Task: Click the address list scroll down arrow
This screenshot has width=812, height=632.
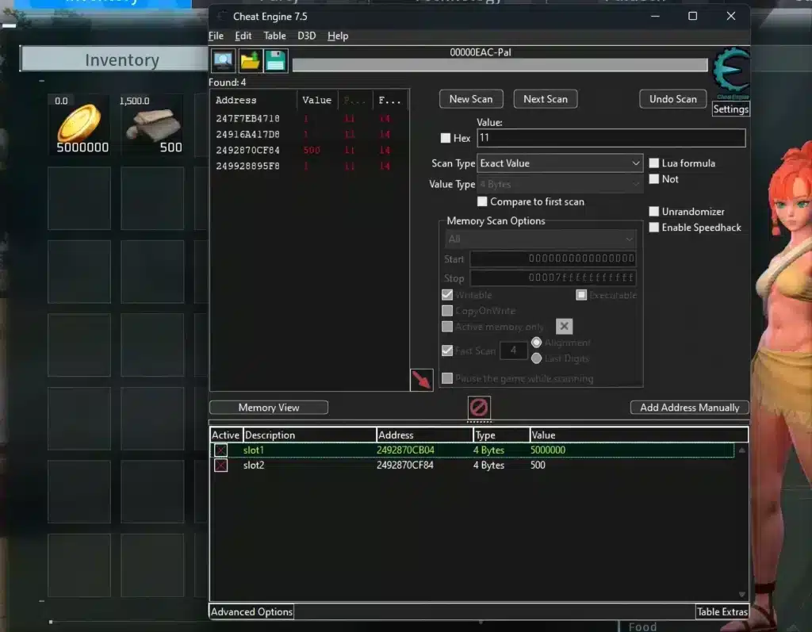Action: click(x=741, y=594)
